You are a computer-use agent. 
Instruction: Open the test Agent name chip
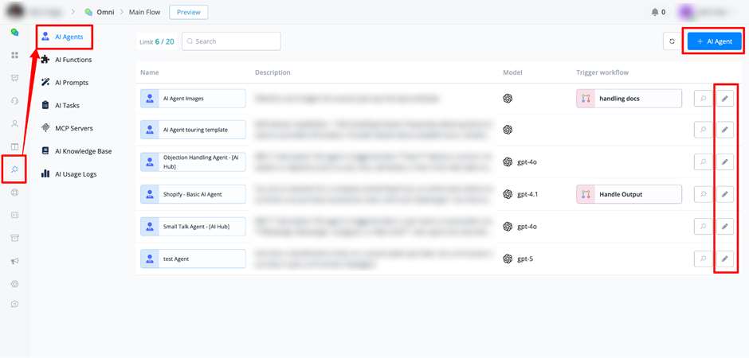[193, 259]
